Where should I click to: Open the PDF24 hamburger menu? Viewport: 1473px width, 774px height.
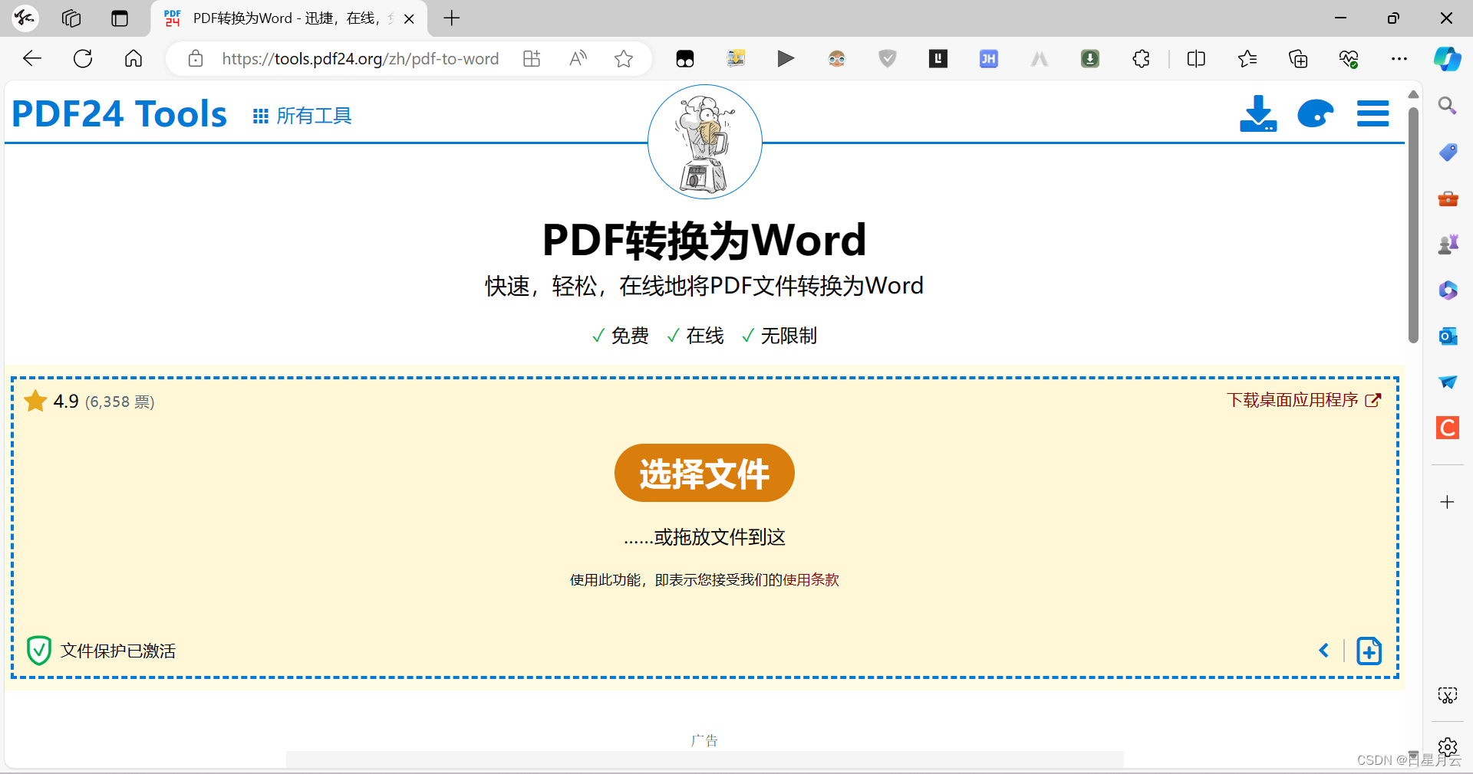[1372, 114]
